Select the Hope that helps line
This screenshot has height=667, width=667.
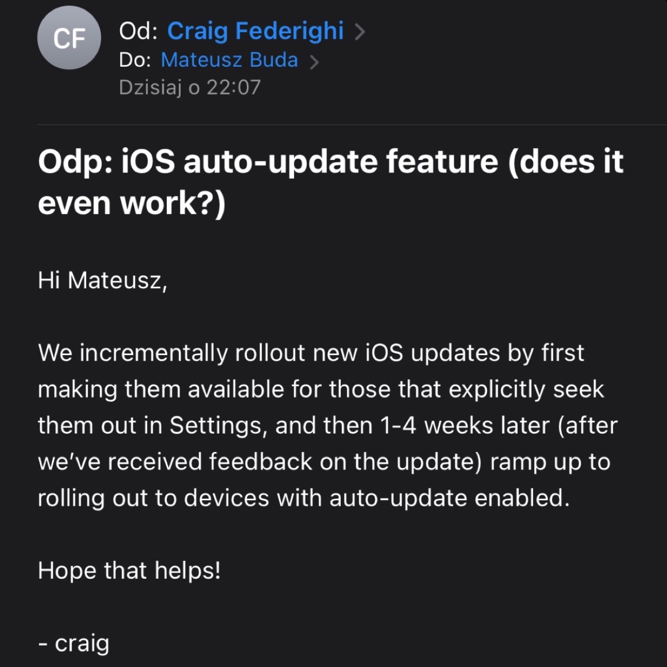pos(129,570)
